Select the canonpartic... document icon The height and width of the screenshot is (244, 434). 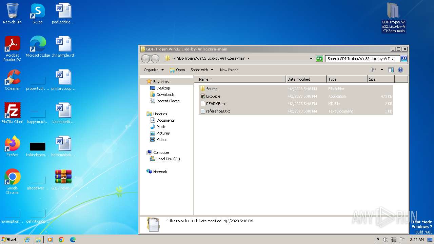63,113
